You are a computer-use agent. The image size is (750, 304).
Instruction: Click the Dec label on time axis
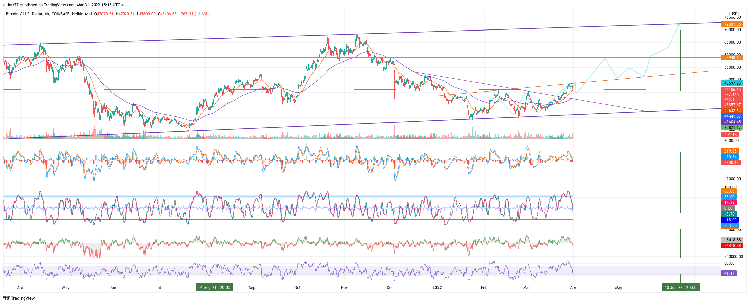tap(390, 288)
